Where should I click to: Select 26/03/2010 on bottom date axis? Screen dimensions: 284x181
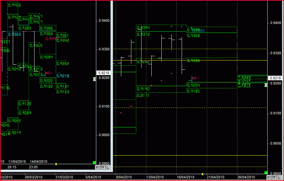click(x=34, y=177)
